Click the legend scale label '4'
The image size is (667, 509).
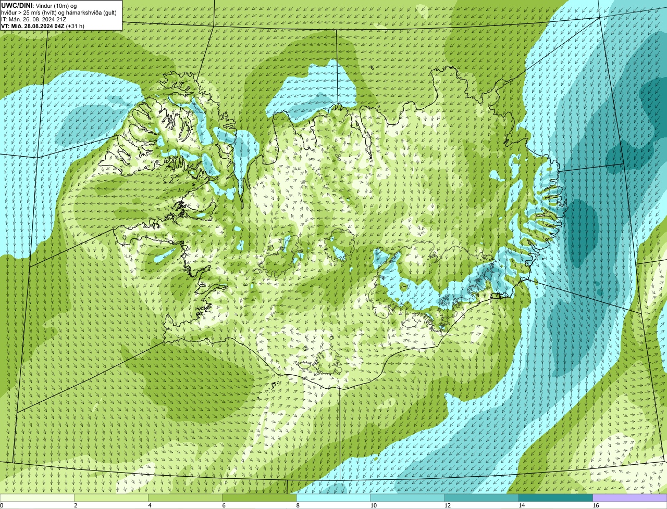click(150, 505)
